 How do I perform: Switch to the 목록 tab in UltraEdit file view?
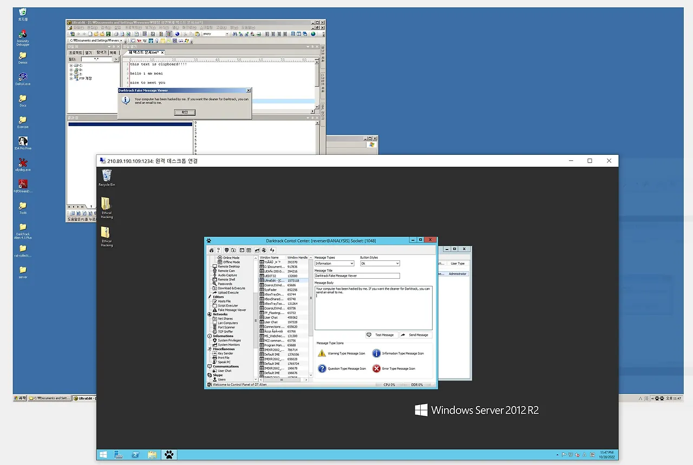113,53
